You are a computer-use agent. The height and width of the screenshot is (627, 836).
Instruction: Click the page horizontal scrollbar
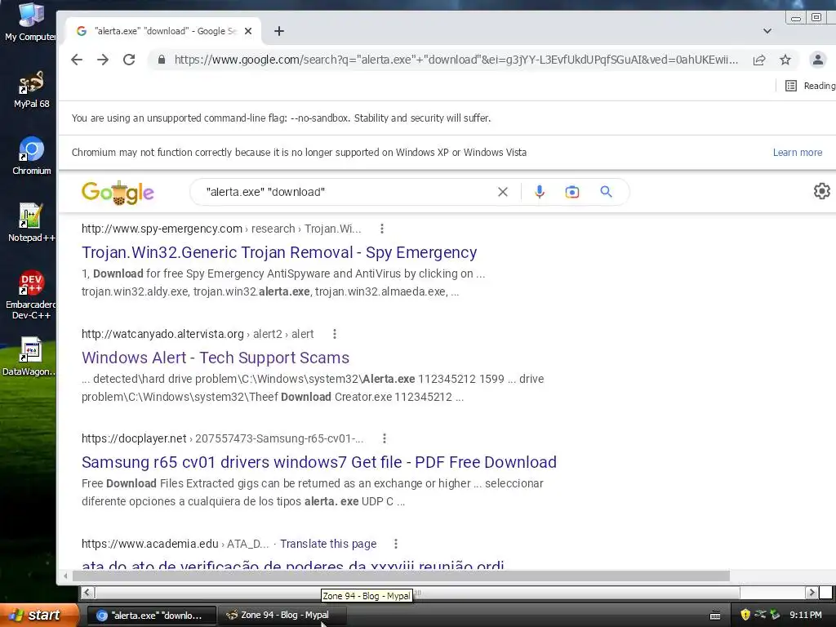click(x=401, y=576)
